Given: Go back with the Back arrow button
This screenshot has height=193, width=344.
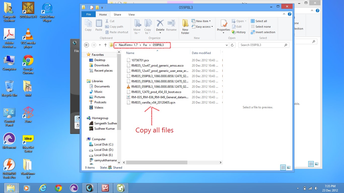Looking at the screenshot, I should (87, 45).
